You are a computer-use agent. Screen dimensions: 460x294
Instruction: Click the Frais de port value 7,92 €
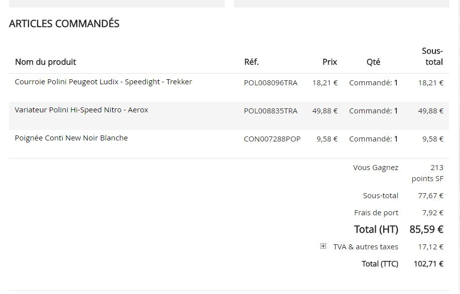(432, 213)
